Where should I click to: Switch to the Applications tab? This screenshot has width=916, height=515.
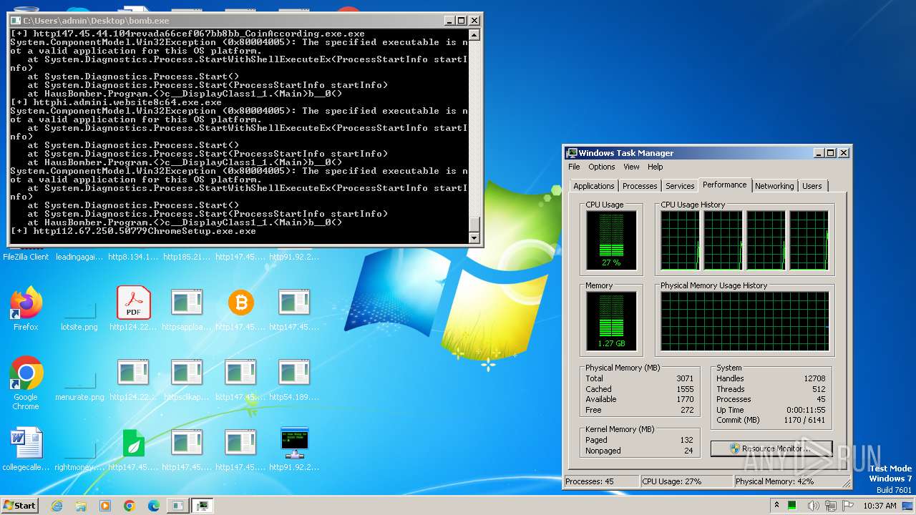click(594, 186)
